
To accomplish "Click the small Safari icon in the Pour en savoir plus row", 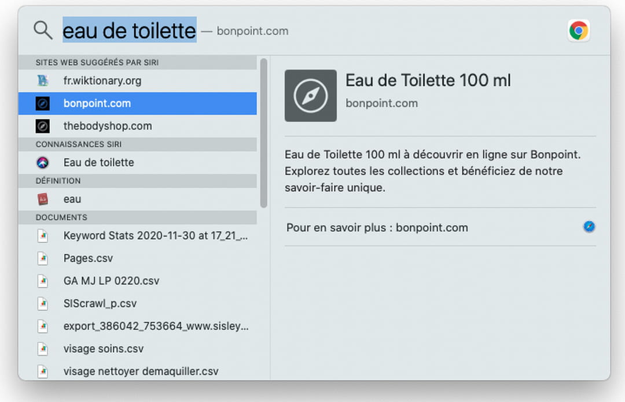I will coord(589,227).
